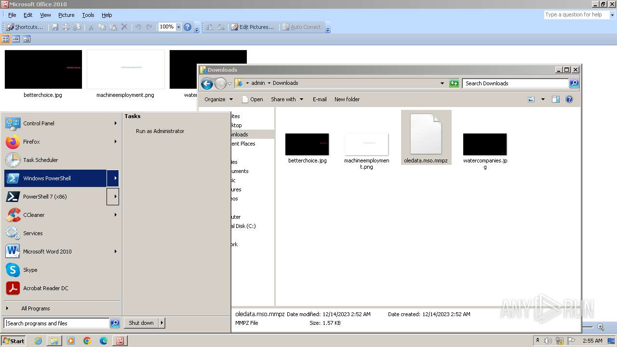This screenshot has width=617, height=347.
Task: Open the view options dropdown arrow
Action: 543,99
